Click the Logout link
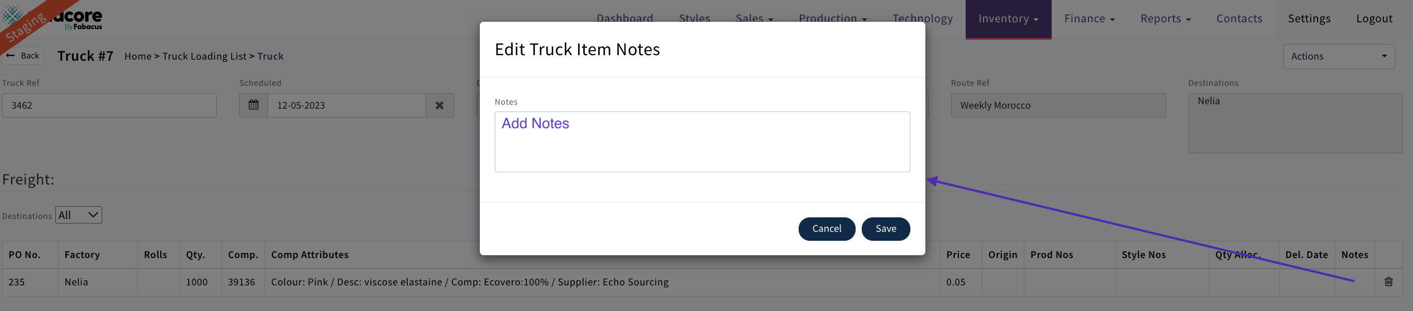Screen dimensions: 1413x311 coord(1374,19)
